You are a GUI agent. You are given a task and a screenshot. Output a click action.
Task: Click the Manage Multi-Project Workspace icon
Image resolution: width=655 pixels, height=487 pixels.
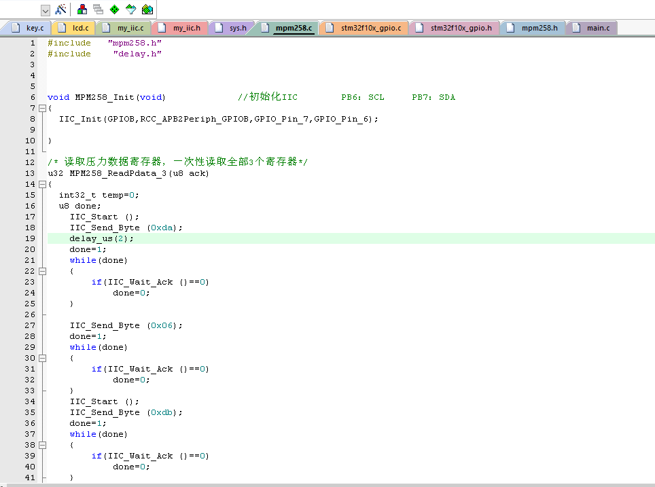[x=98, y=10]
